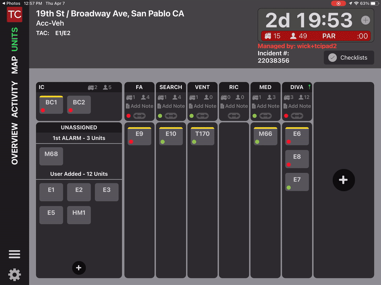This screenshot has width=381, height=285.
Task: Expand the UNASSIGNED panel header
Action: click(x=79, y=127)
